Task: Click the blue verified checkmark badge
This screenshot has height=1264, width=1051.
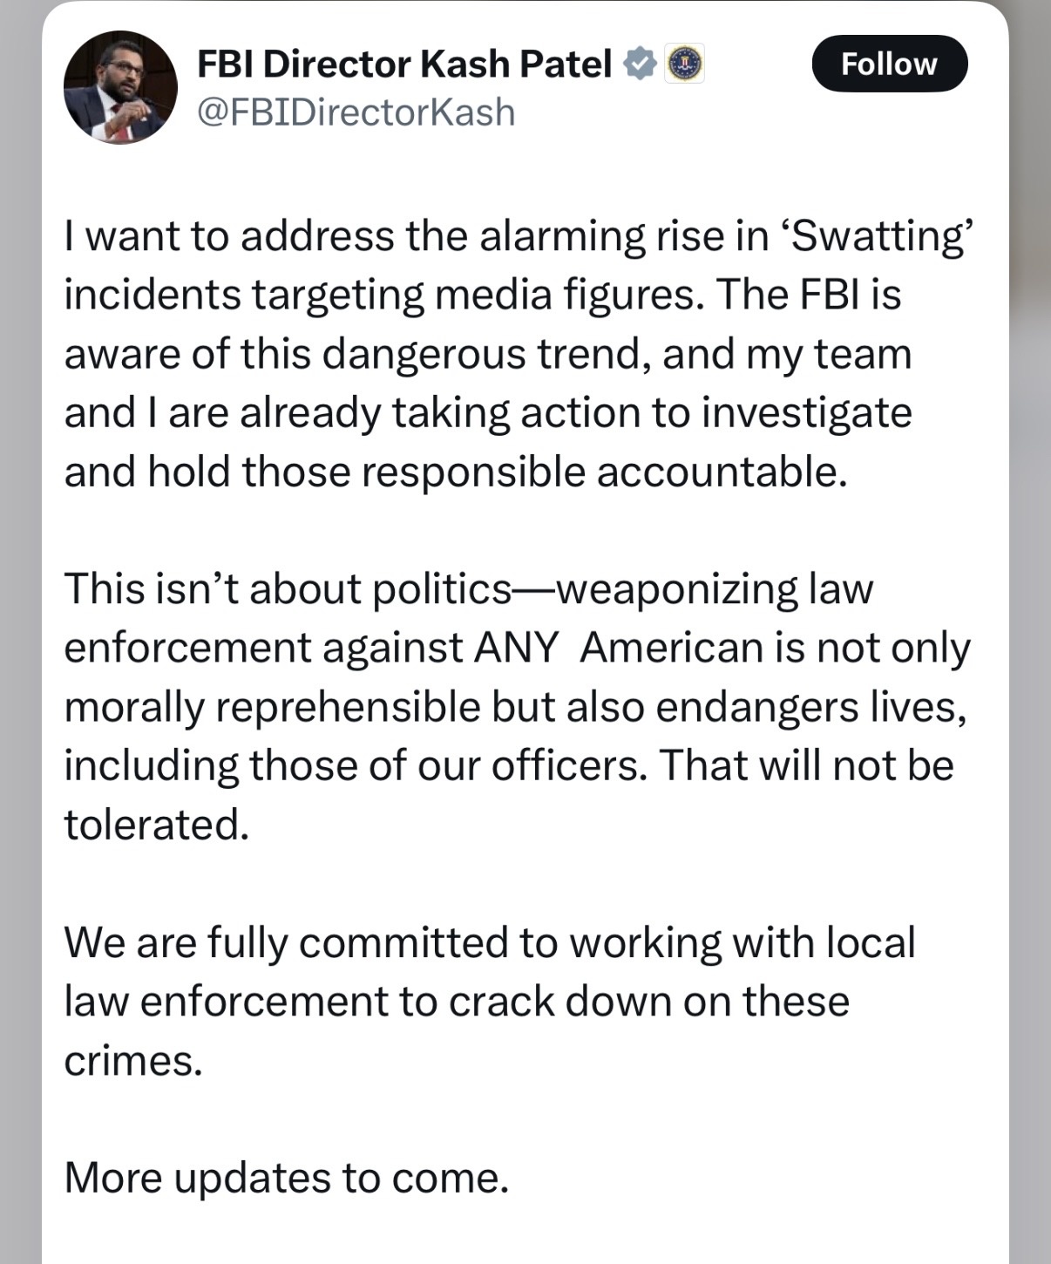Action: click(640, 64)
